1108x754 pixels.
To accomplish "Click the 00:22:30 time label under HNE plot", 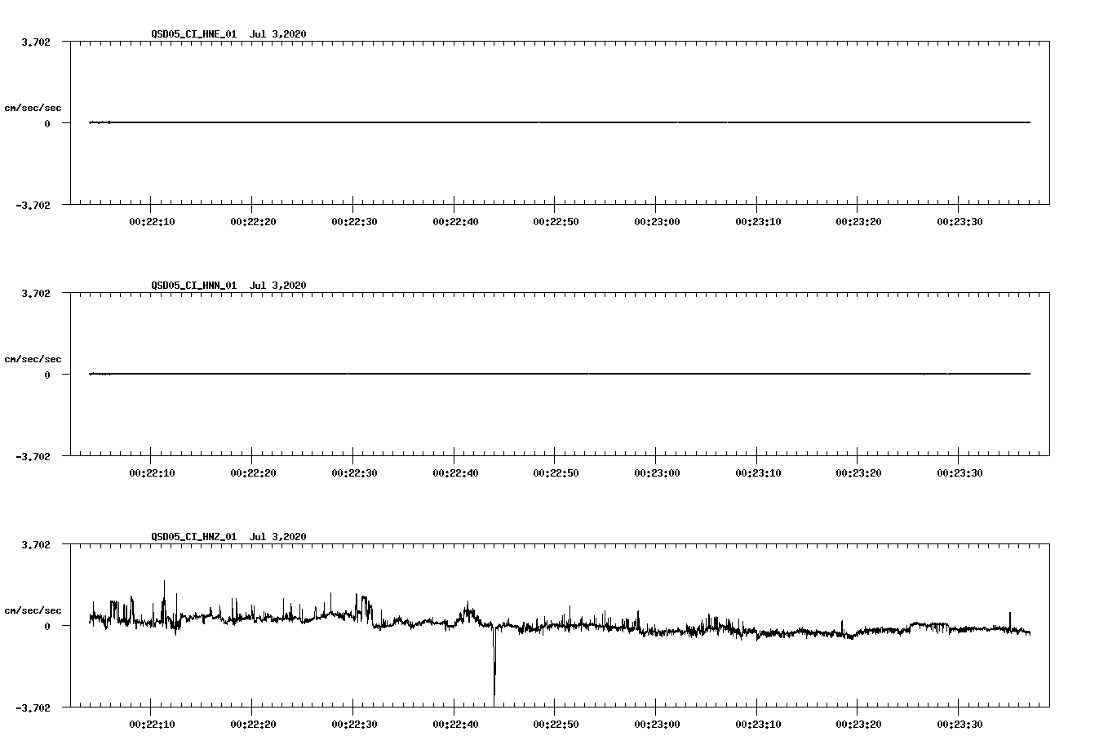I will pos(354,222).
